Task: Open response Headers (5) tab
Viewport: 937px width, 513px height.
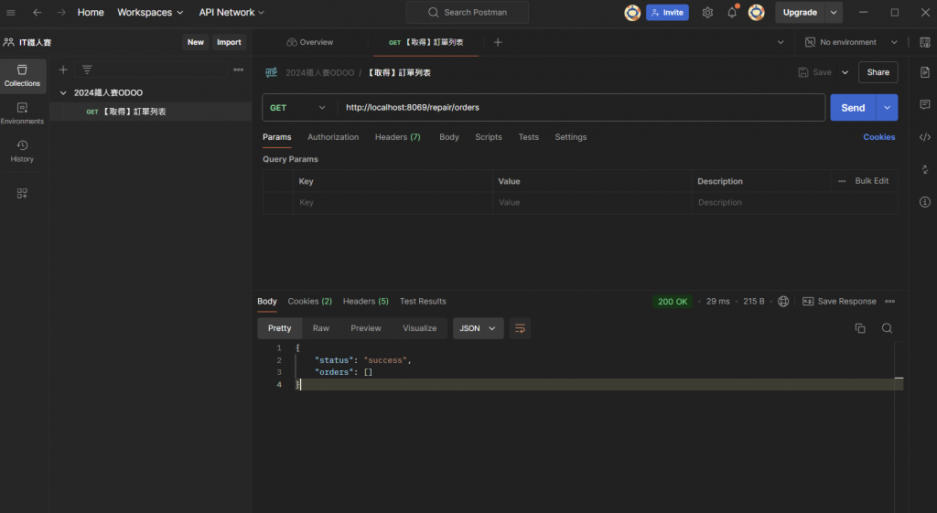Action: click(366, 302)
